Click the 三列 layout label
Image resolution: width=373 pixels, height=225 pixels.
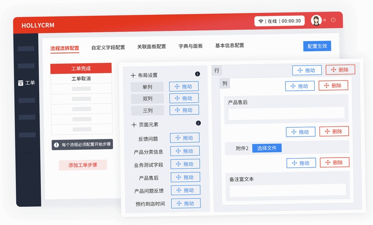point(148,111)
